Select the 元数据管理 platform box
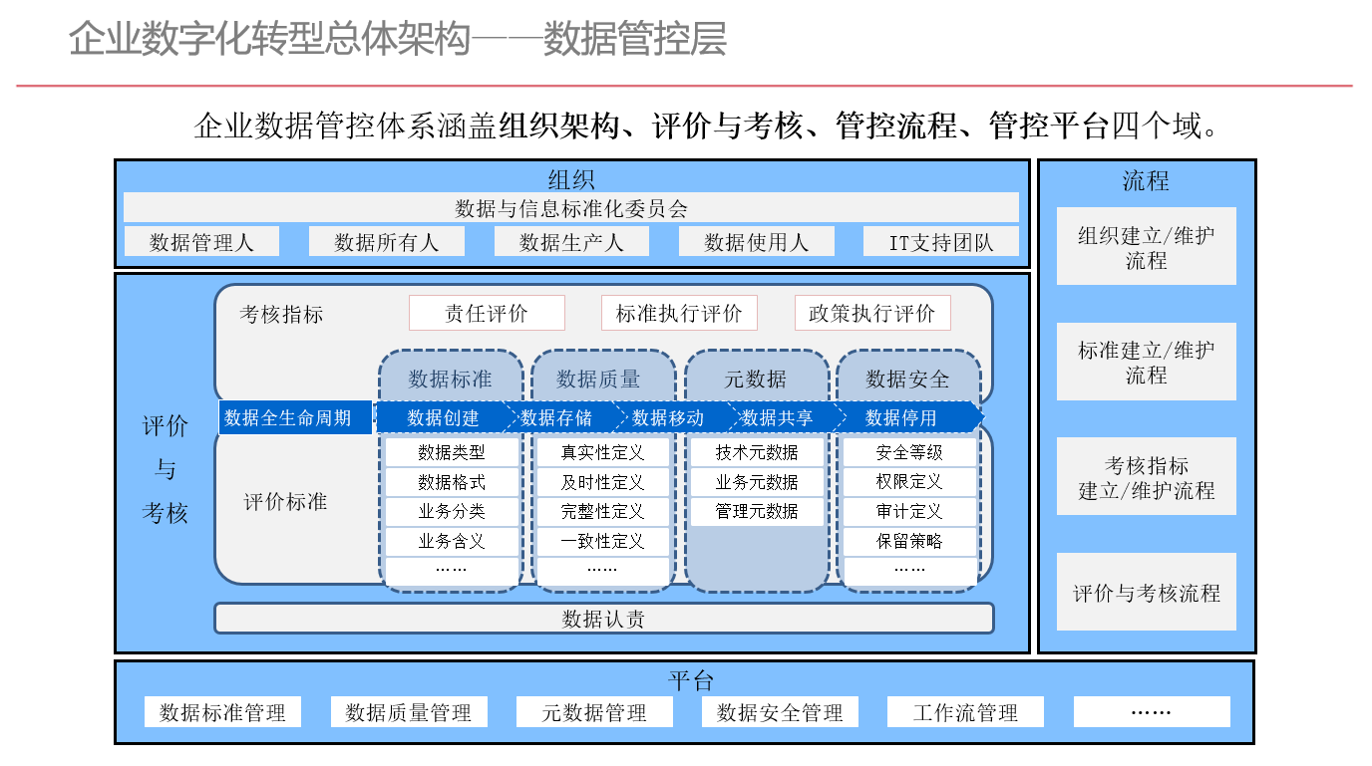 click(x=594, y=712)
